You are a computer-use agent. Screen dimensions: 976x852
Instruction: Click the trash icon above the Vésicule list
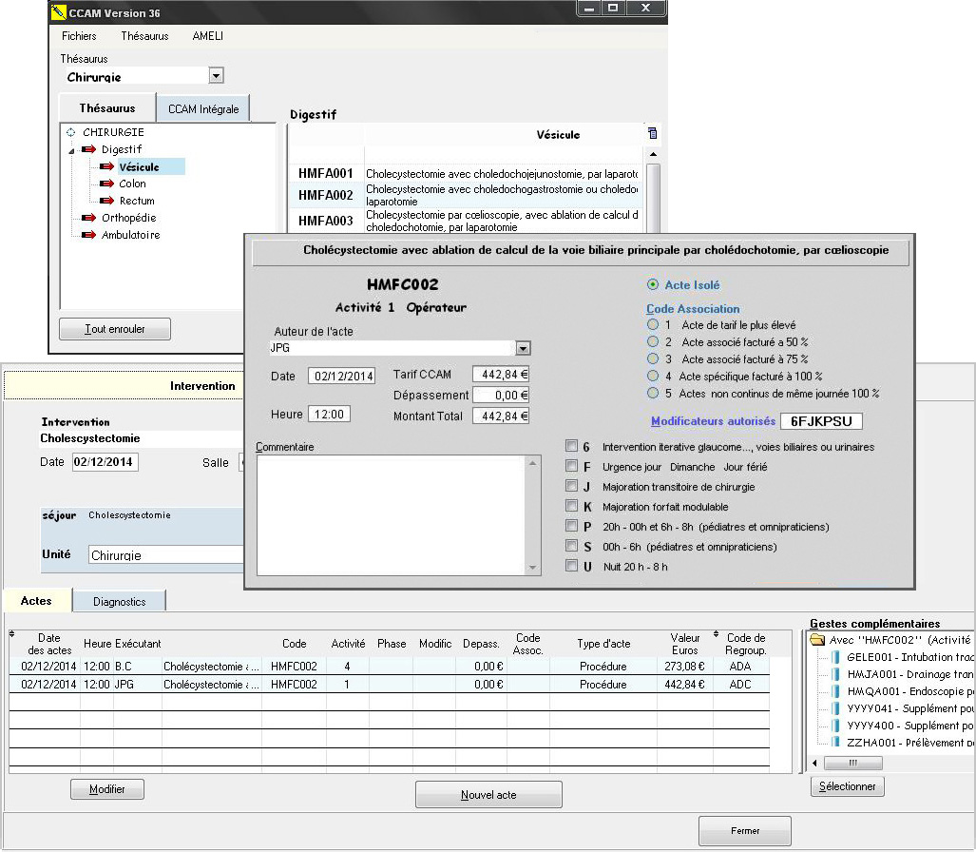[652, 134]
